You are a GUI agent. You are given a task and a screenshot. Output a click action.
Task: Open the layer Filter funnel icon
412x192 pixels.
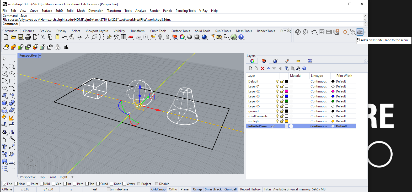pos(286,68)
